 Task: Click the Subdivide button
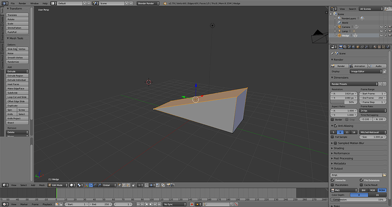(17, 92)
